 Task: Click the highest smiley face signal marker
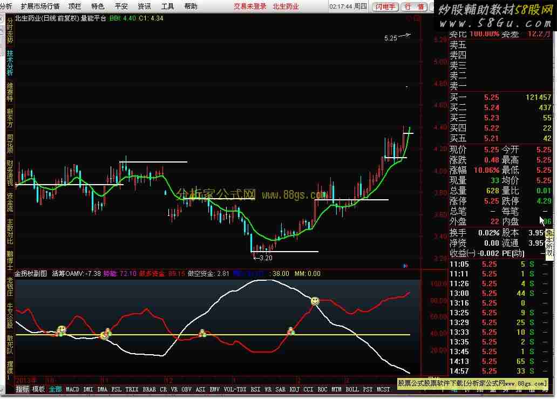point(315,300)
